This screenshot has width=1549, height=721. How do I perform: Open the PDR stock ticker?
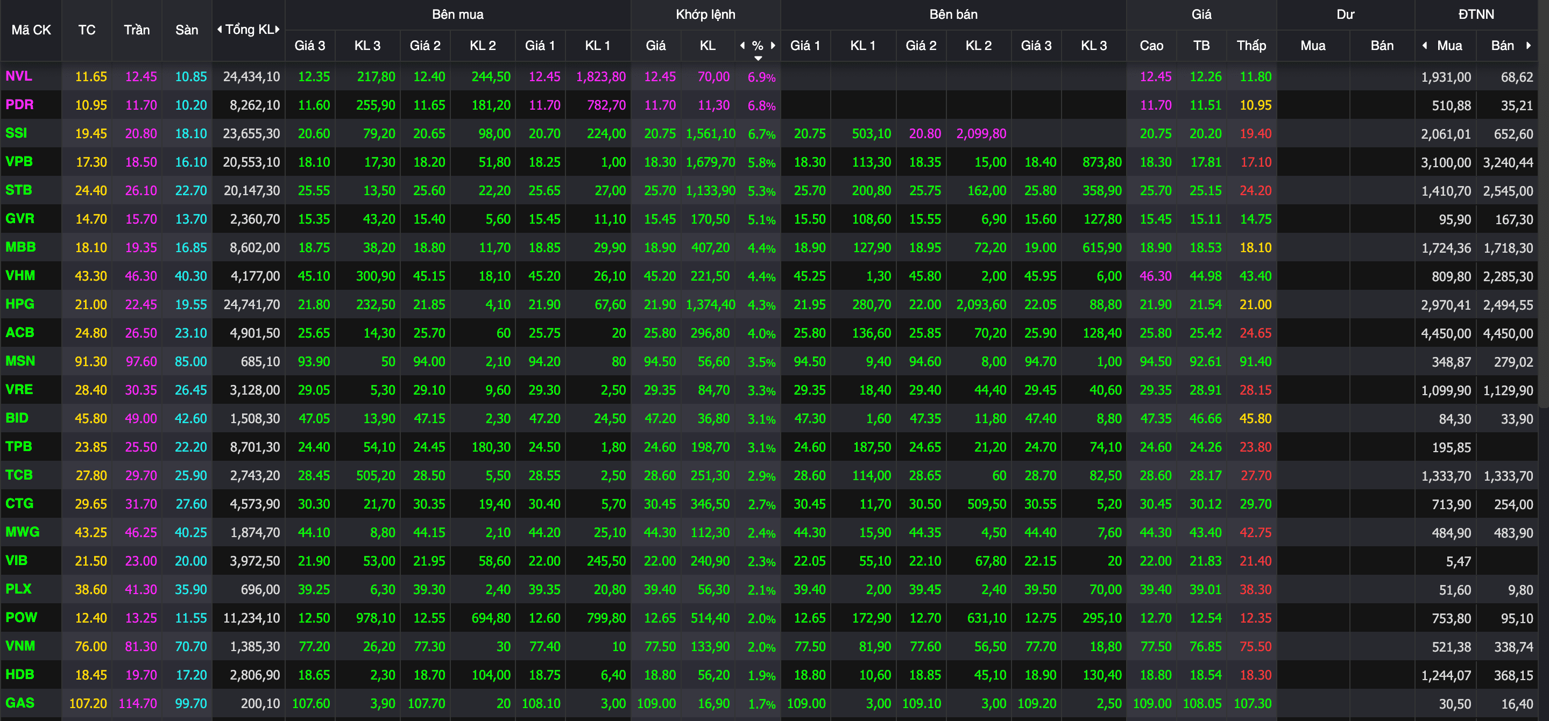19,104
